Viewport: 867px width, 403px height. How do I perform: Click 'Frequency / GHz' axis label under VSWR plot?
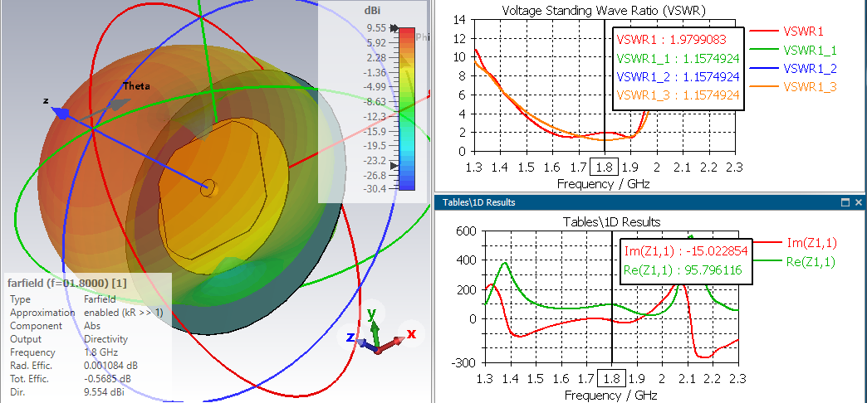pyautogui.click(x=603, y=184)
